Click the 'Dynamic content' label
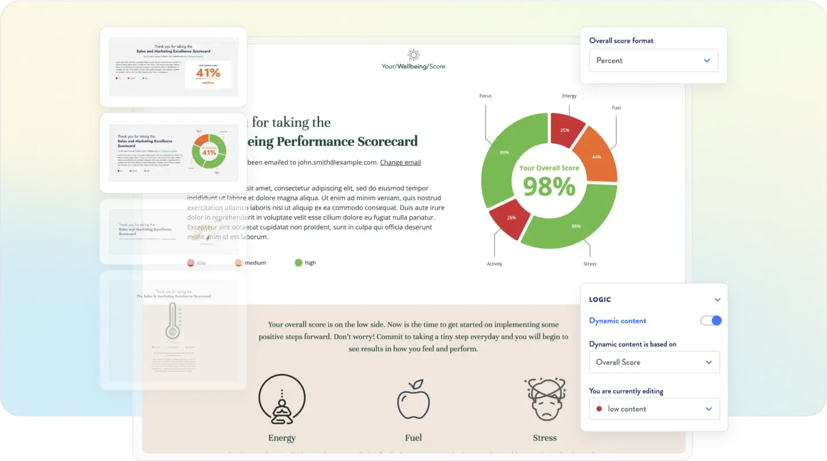The height and width of the screenshot is (461, 827). point(617,321)
